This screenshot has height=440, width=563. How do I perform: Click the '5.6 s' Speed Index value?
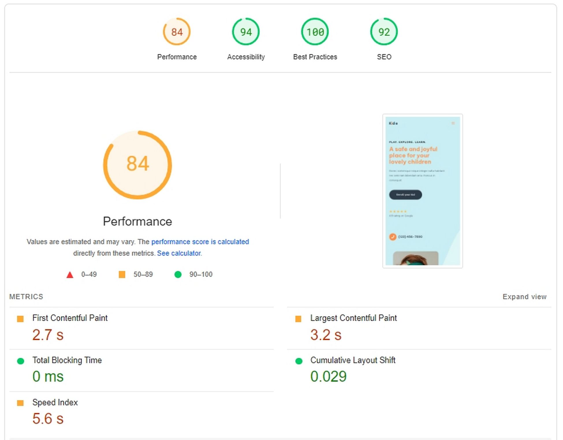(x=48, y=419)
